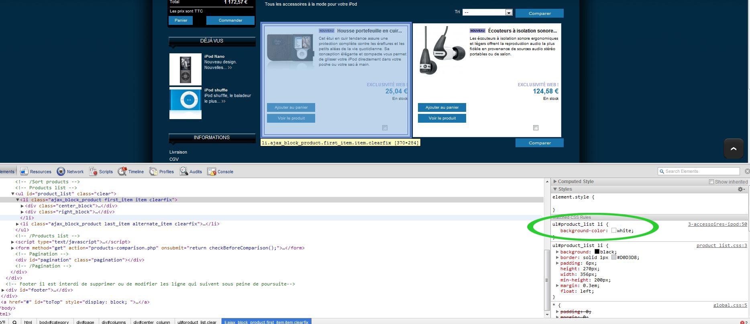
Task: Click the scroll-to-top chevron on the page
Action: (x=734, y=149)
